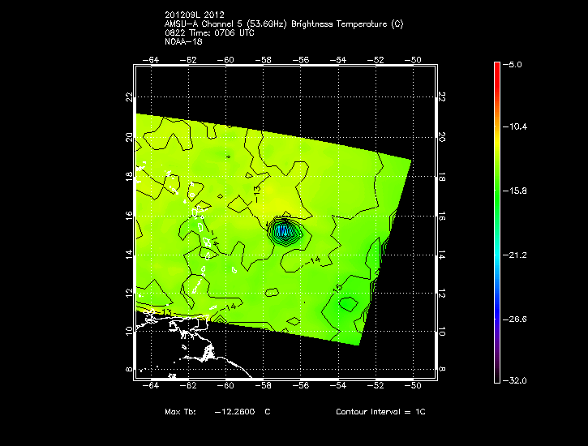The image size is (588, 446).
Task: Click the blue storm center in the map
Action: tap(283, 232)
